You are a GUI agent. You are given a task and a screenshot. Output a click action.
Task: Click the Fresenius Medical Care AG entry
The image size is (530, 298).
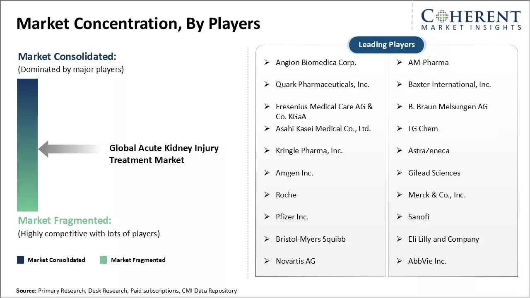324,111
